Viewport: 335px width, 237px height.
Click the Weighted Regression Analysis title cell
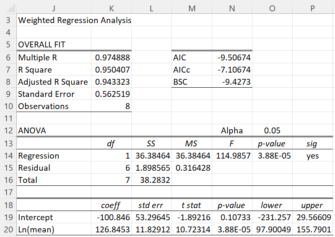pyautogui.click(x=54, y=20)
